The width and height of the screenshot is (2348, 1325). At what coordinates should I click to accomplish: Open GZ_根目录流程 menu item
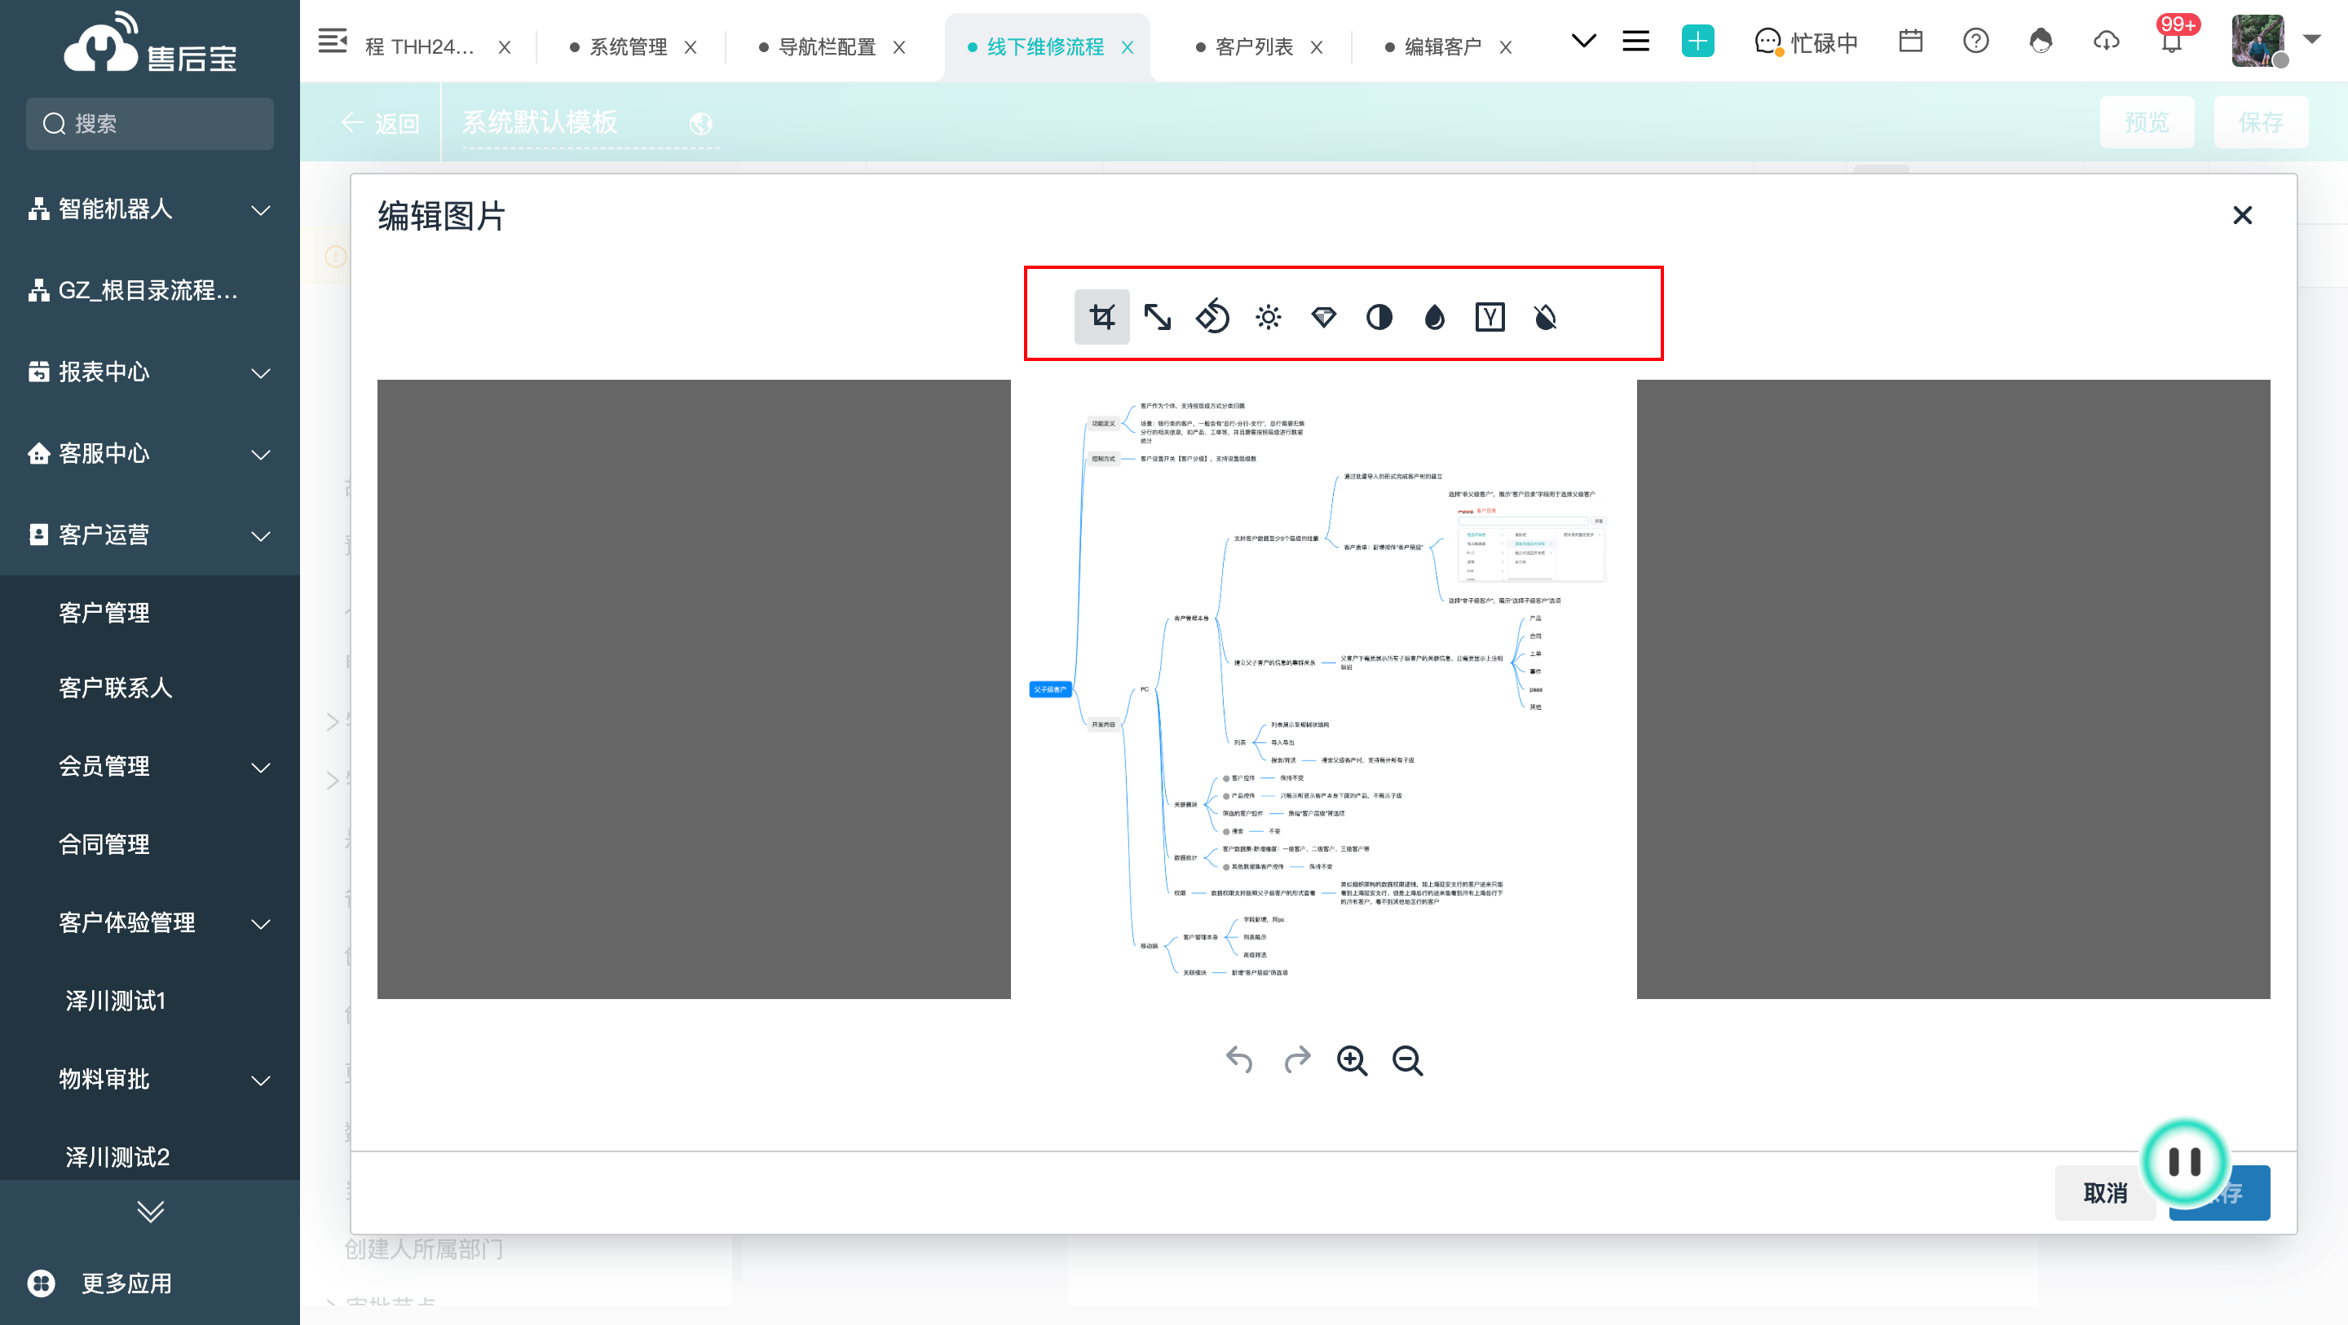tap(149, 291)
